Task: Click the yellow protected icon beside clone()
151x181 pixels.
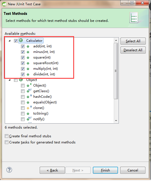Action: pos(29,108)
